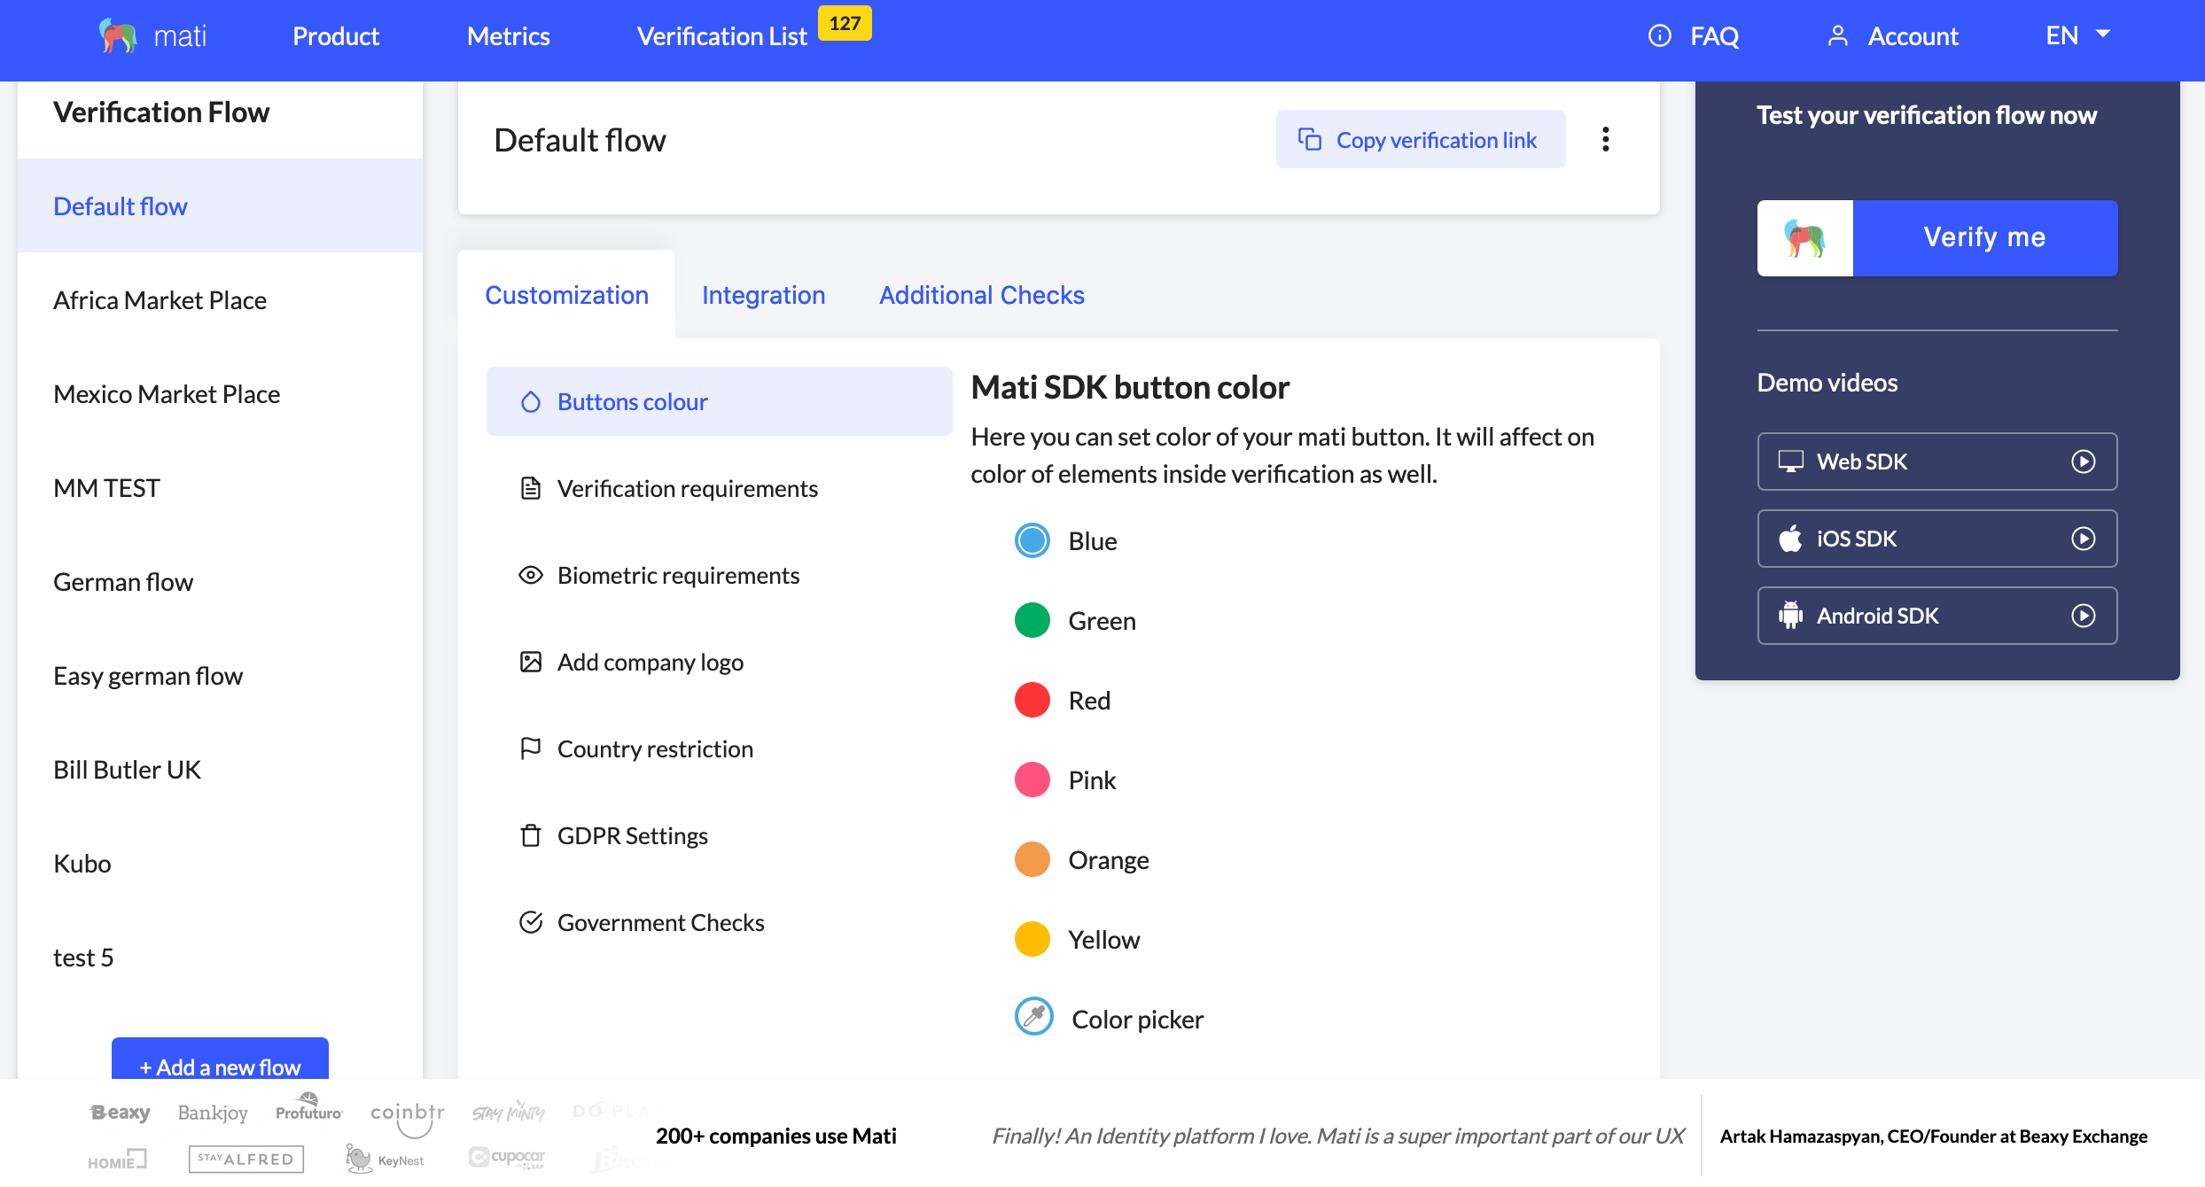
Task: Select the Yellow color swatch
Action: coord(1032,940)
